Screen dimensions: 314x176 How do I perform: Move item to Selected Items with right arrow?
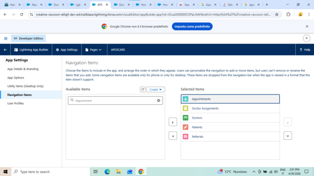173,122
